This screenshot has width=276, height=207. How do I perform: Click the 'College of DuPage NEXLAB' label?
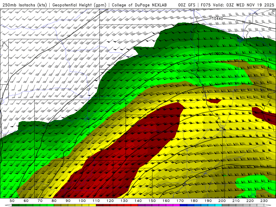(139, 5)
